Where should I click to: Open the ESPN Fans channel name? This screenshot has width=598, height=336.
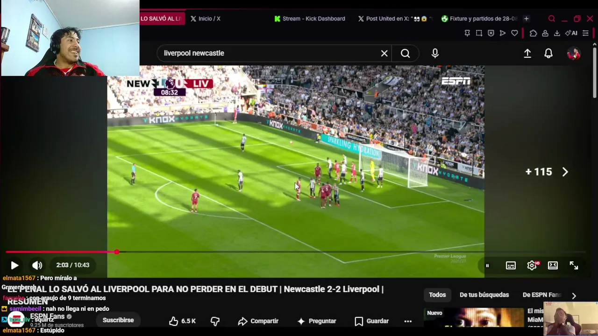47,316
